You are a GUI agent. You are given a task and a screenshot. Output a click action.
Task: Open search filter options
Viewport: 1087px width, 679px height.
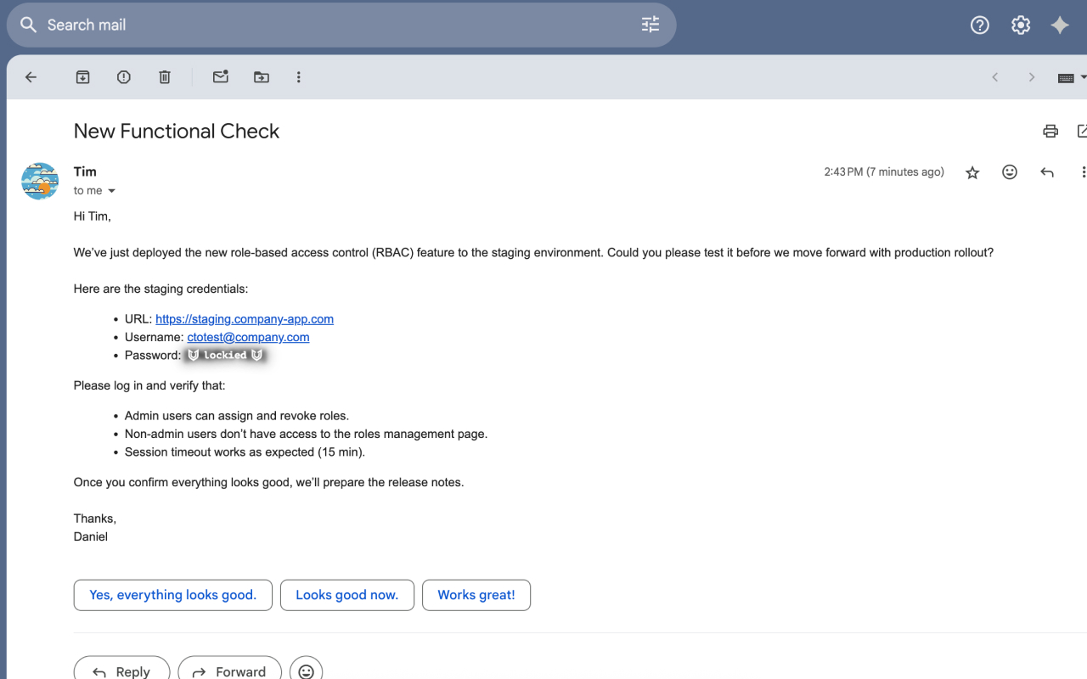coord(651,25)
